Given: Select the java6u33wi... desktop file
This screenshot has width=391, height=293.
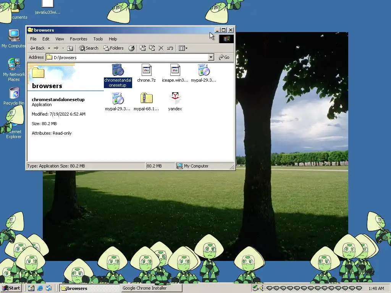Looking at the screenshot, I should [48, 8].
